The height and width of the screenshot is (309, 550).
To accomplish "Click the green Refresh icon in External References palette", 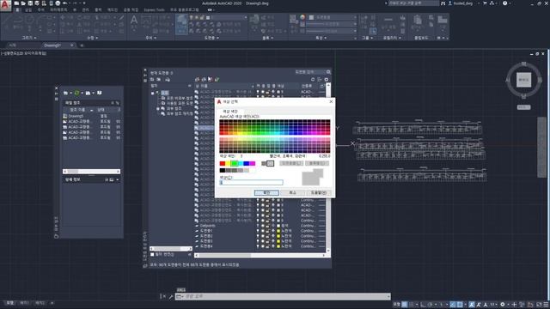I will pos(76,93).
